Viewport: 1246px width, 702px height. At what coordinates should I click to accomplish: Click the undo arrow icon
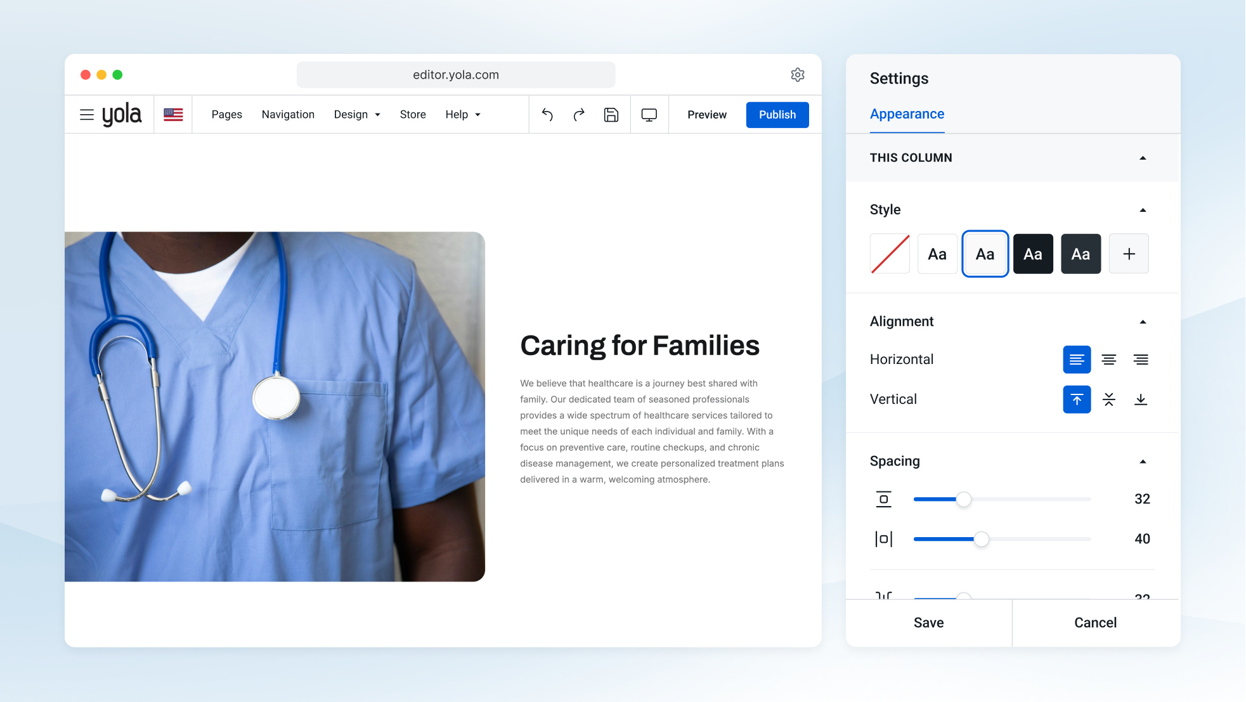click(547, 115)
